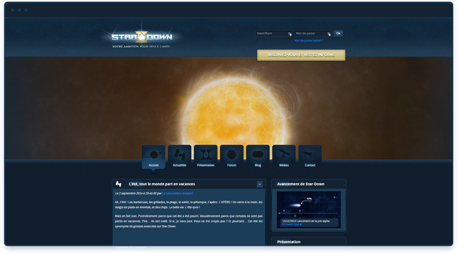This screenshot has width=458, height=253.
Task: Open author link 'Le concombre masqué'
Action: [178, 193]
